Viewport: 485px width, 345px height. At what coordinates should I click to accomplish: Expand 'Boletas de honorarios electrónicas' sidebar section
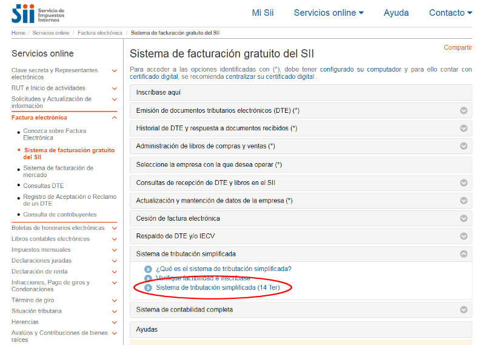(x=114, y=228)
